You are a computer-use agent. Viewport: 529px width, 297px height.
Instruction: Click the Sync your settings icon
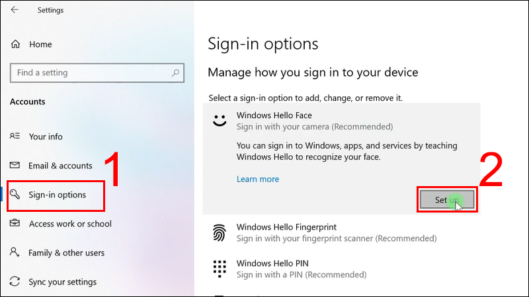click(15, 282)
